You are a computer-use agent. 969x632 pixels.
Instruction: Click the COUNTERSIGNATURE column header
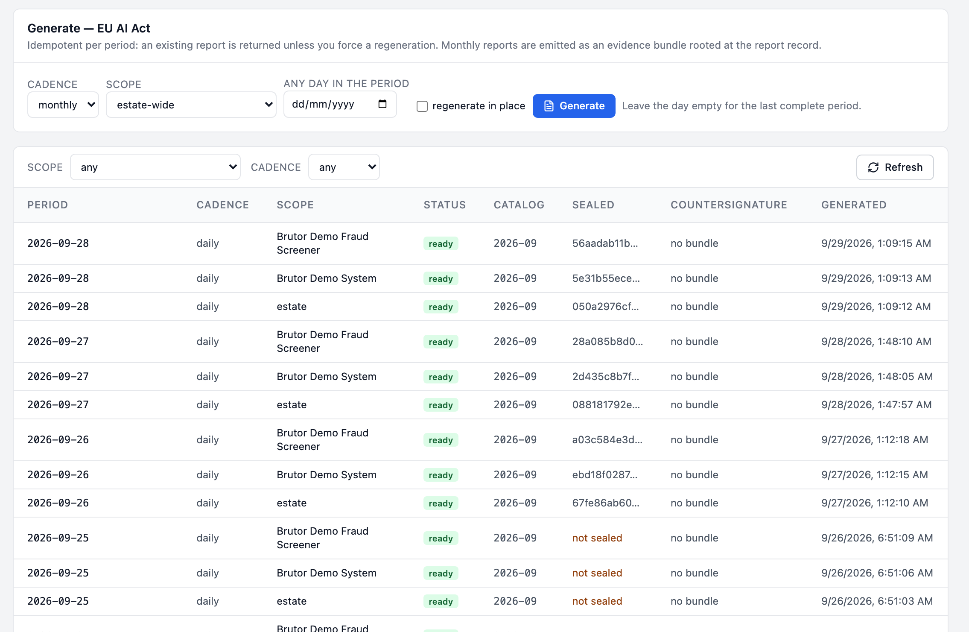tap(729, 205)
